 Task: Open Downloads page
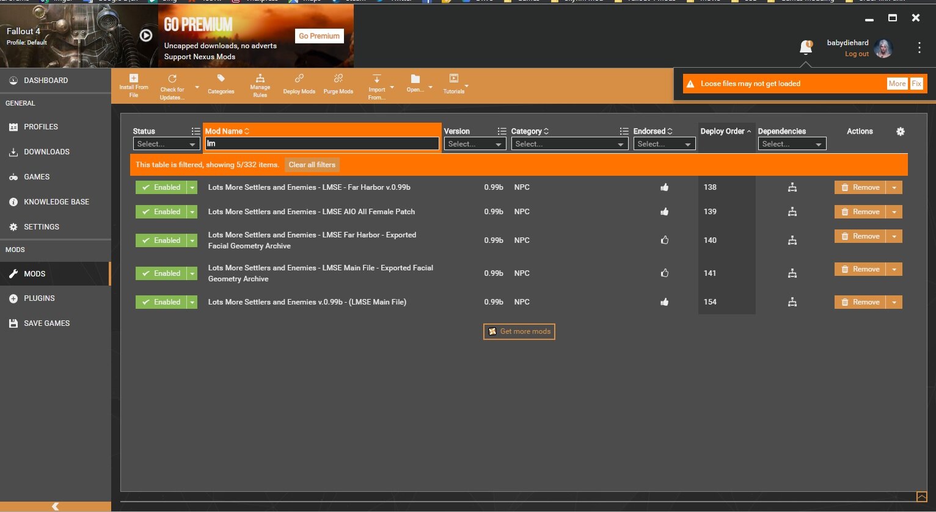pos(56,152)
